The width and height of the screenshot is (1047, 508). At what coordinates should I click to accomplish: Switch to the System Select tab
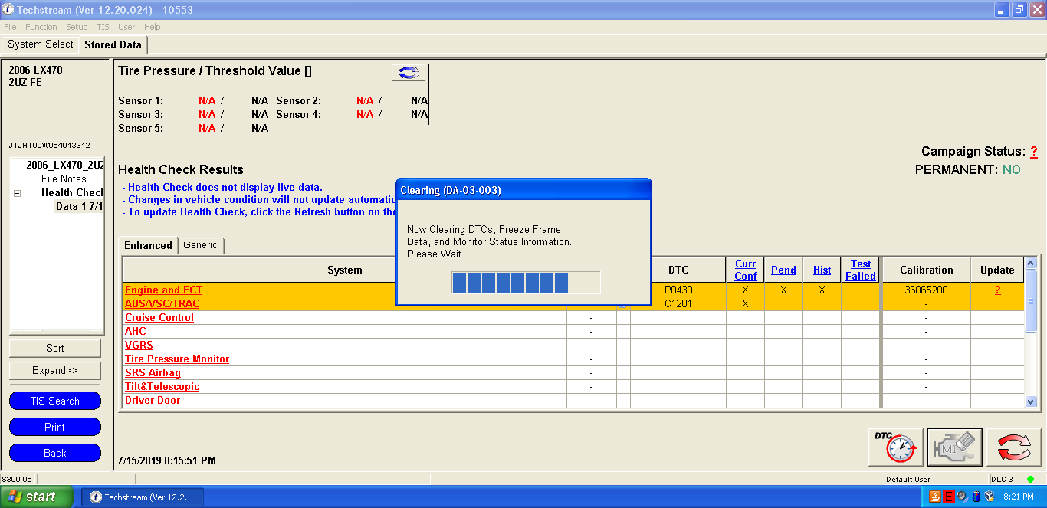point(41,44)
